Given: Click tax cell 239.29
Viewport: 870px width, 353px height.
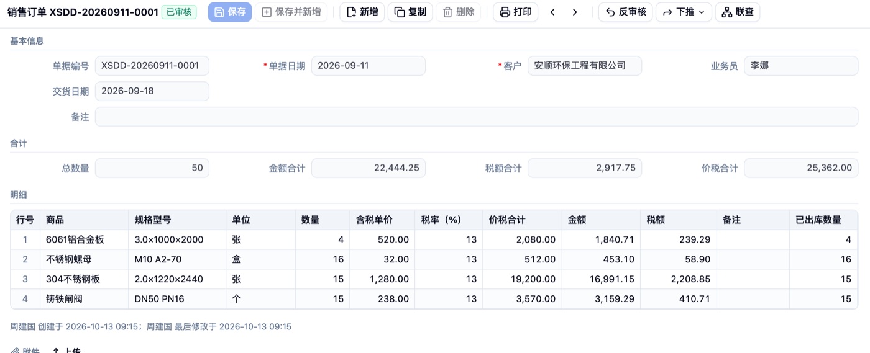Looking at the screenshot, I should coord(679,239).
